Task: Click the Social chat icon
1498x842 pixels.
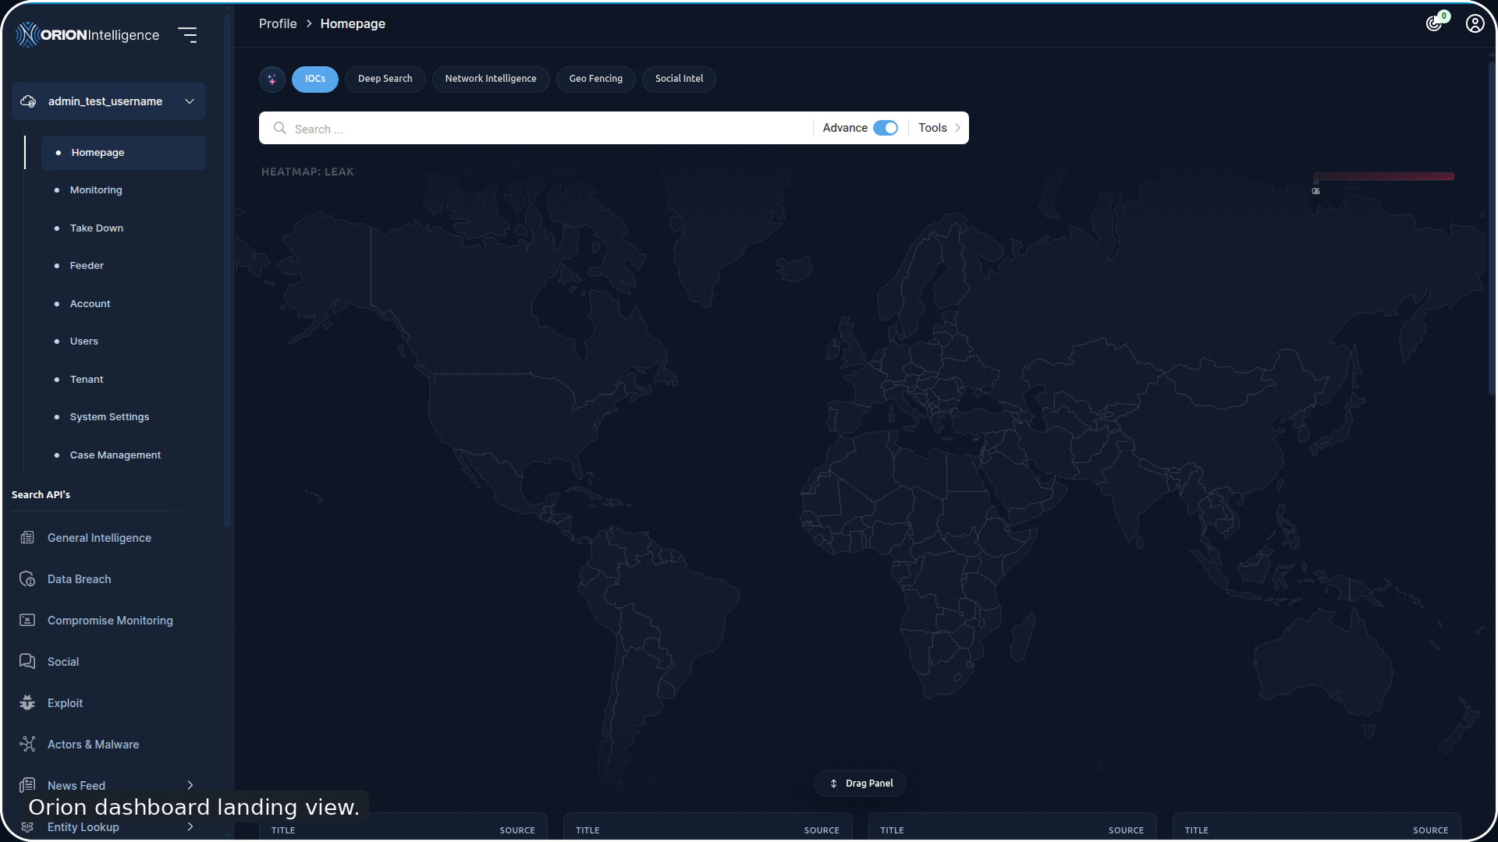Action: (x=27, y=661)
